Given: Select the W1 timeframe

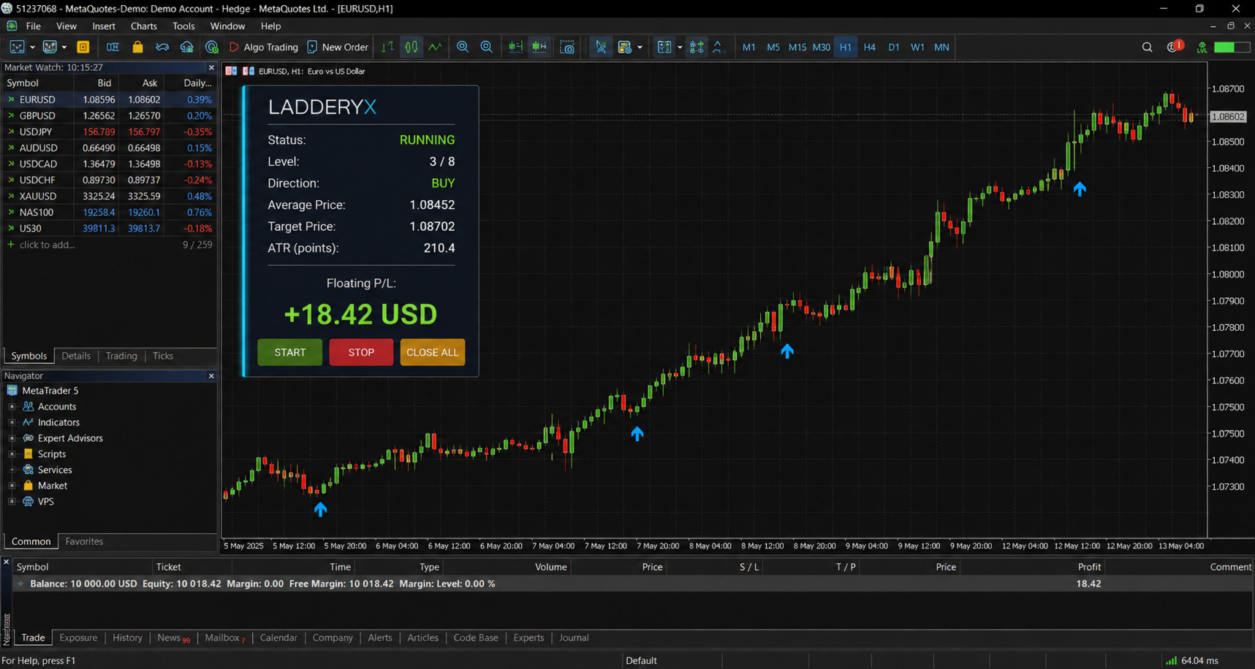Looking at the screenshot, I should point(917,47).
